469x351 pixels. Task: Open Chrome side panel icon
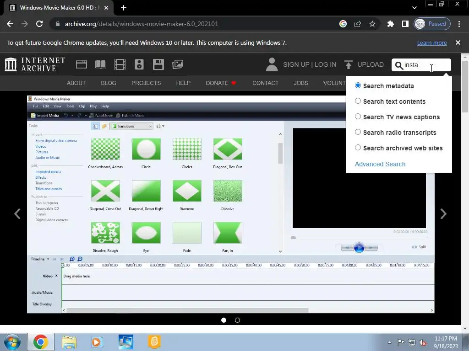[405, 24]
